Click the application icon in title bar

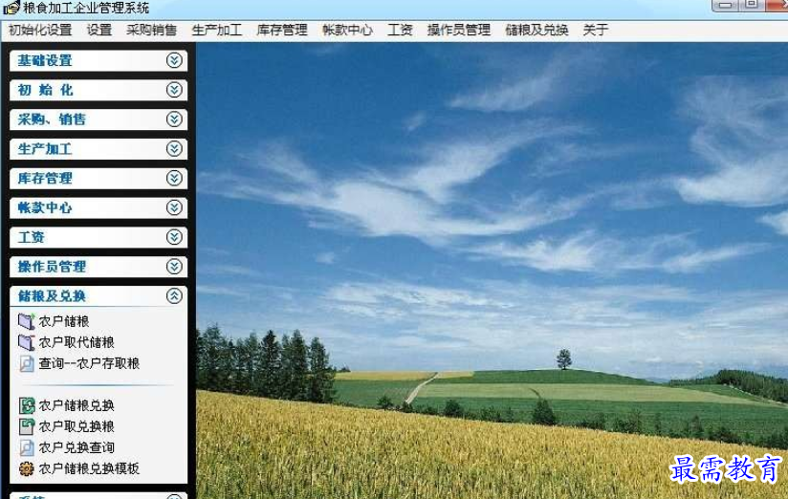(x=11, y=8)
